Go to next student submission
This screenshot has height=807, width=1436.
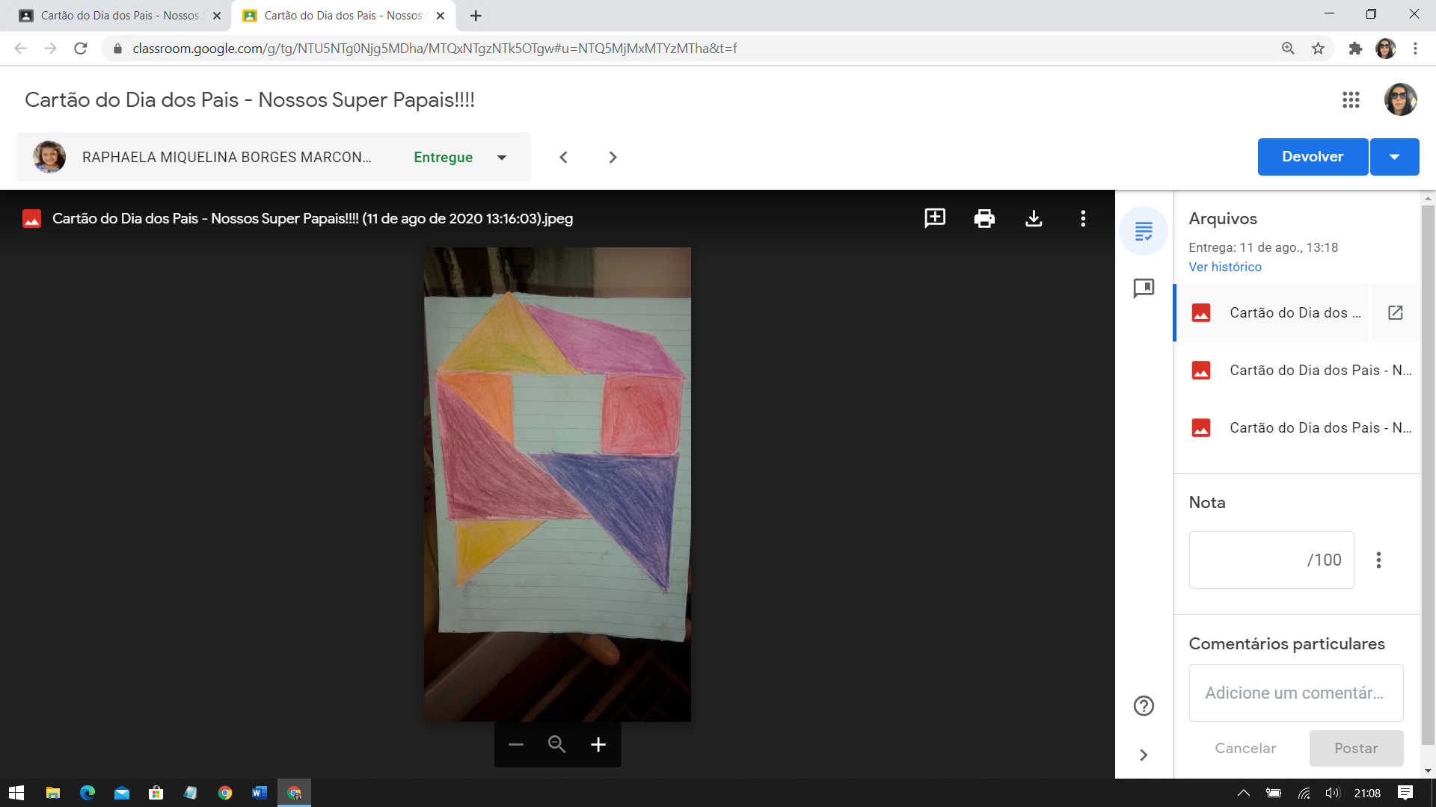pos(613,157)
